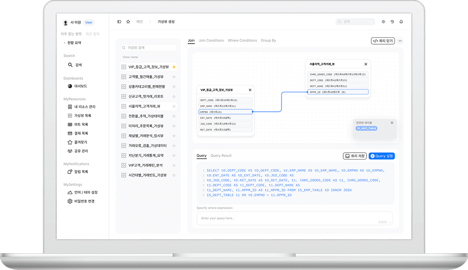The height and width of the screenshot is (270, 468).
Task: Star the 서울지역_고객거래_뷰 list item
Action: [174, 106]
